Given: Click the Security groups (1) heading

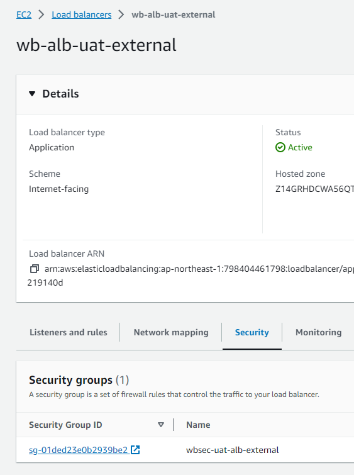Looking at the screenshot, I should [x=79, y=380].
